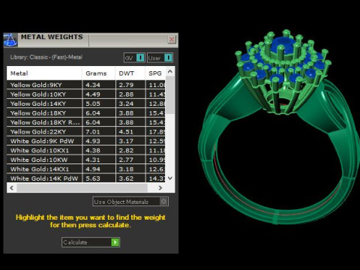The image size is (360, 270).
Task: Click the 2.79 DWT value
Action: pos(126,85)
